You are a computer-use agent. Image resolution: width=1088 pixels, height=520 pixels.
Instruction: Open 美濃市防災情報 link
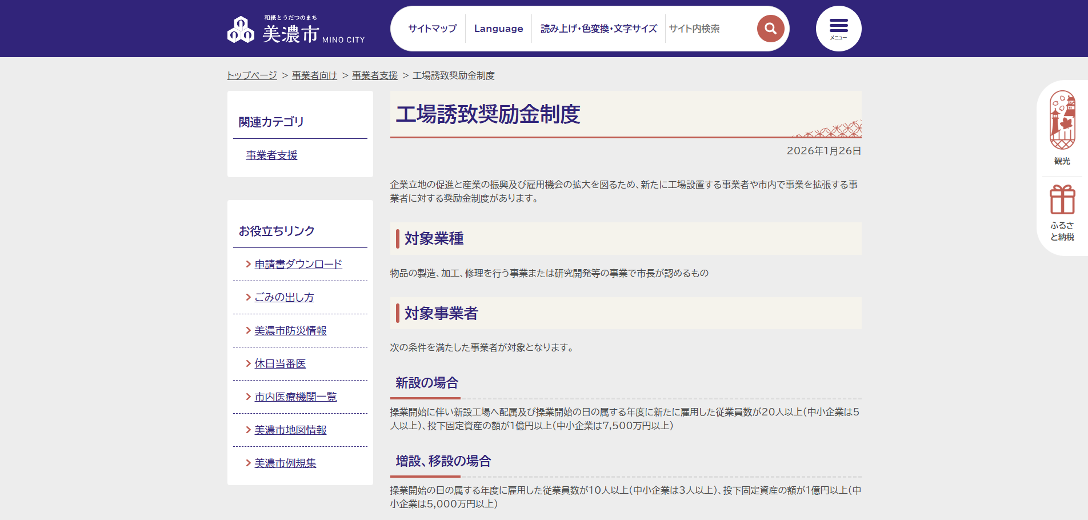(x=291, y=330)
